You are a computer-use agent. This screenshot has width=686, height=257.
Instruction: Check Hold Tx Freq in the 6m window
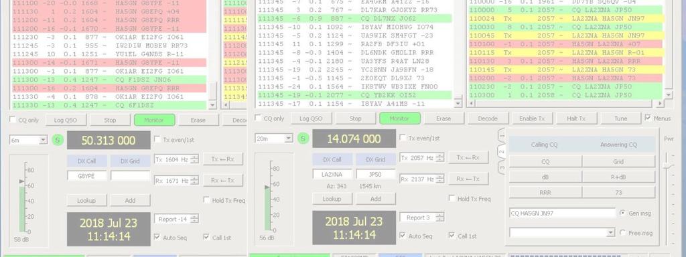click(206, 200)
